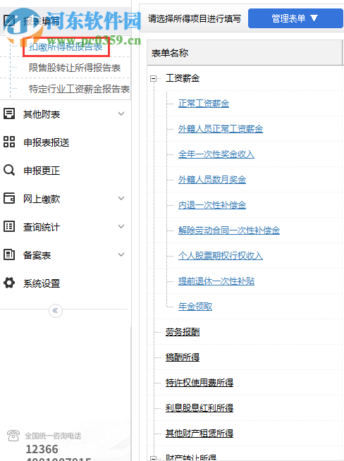Viewport: 344px width, 461px height.
Task: Open 备案表 menu section
Action: point(37,255)
